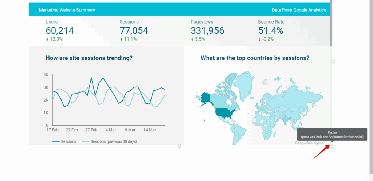373x181 pixels.
Task: Click the corner diagonal resize handle
Action: coord(332,146)
